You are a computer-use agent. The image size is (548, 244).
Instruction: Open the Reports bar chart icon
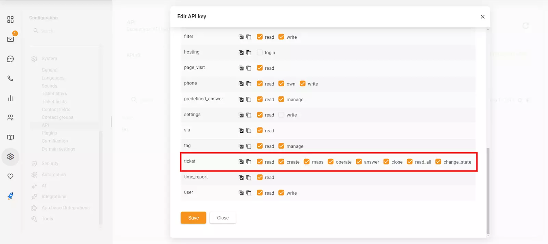coord(10,98)
